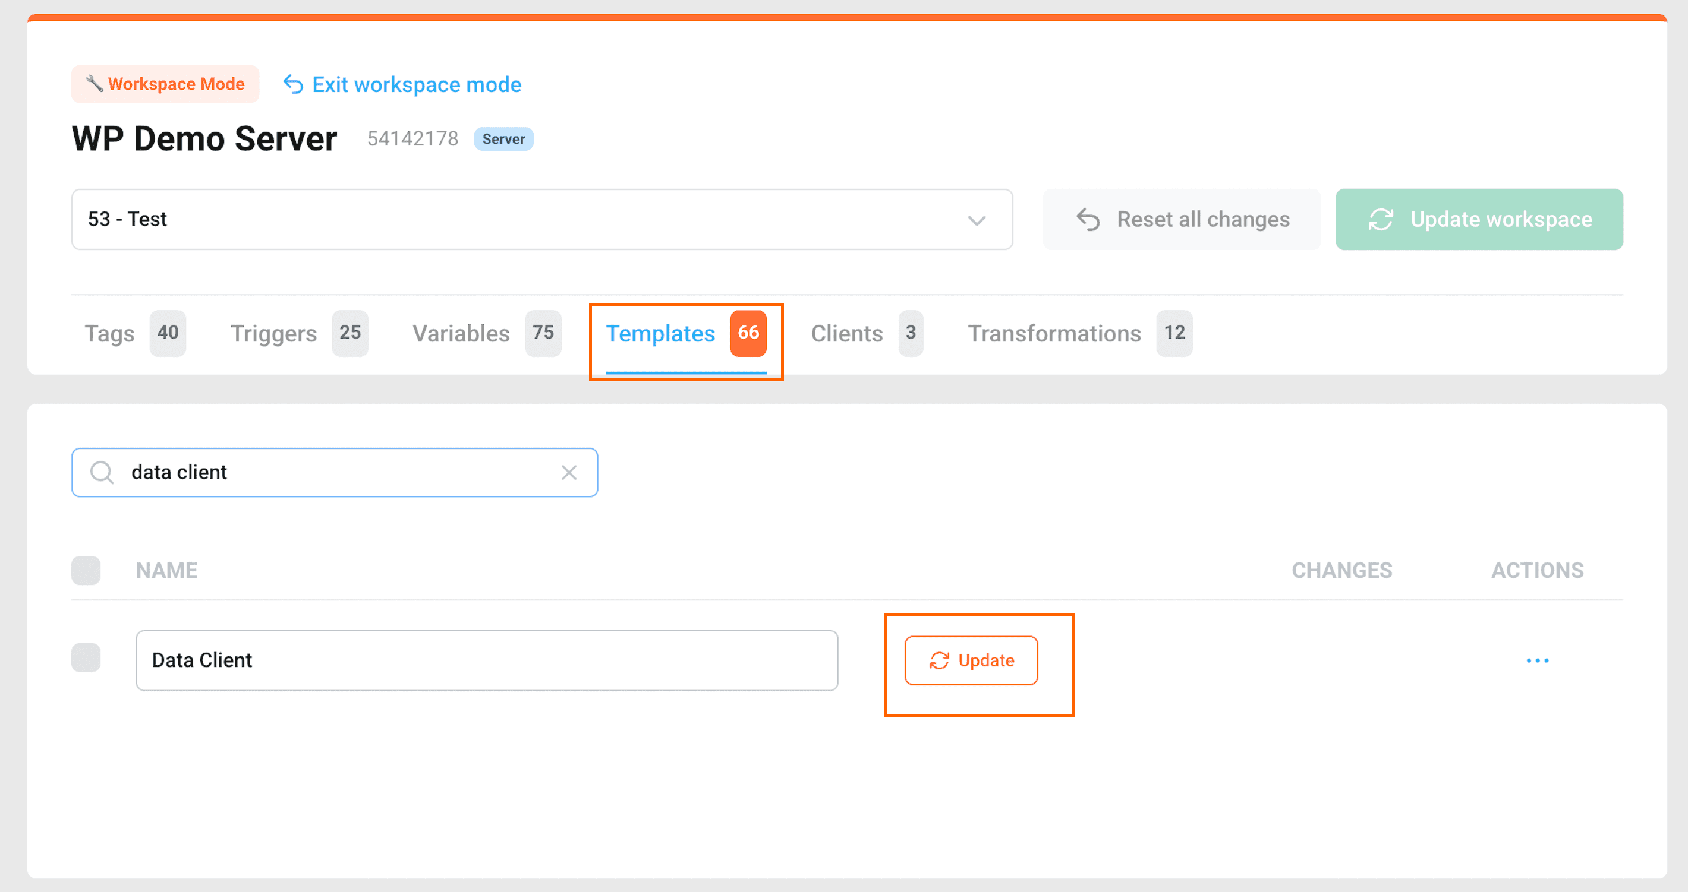The height and width of the screenshot is (892, 1688).
Task: Click the Data Client name field
Action: click(486, 660)
